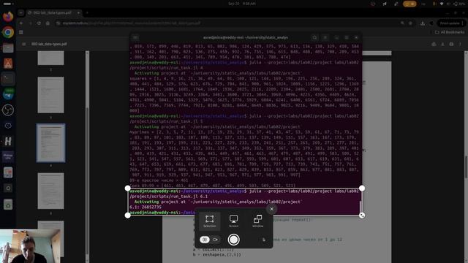Screen dimensions: 468x263
Task: Select PDF page thumbnail 3
Action: 50,95
